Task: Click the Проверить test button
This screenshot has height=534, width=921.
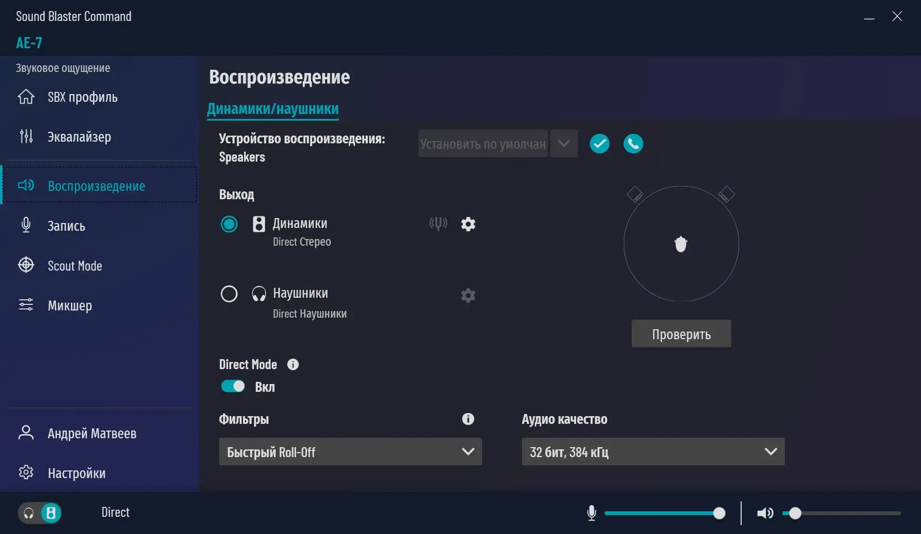Action: tap(681, 334)
